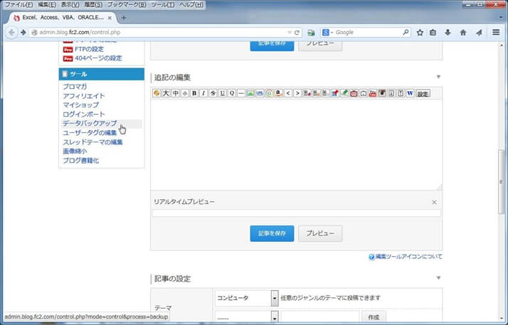This screenshot has height=325, width=508.
Task: Open the FTPの設定 link
Action: (89, 49)
